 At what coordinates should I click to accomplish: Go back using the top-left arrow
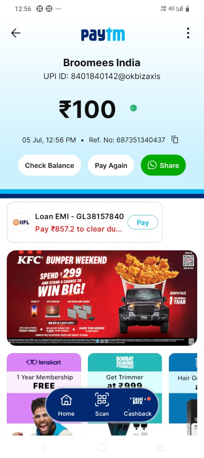(16, 33)
